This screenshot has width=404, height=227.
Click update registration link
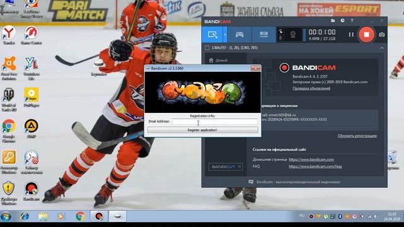pos(357,136)
